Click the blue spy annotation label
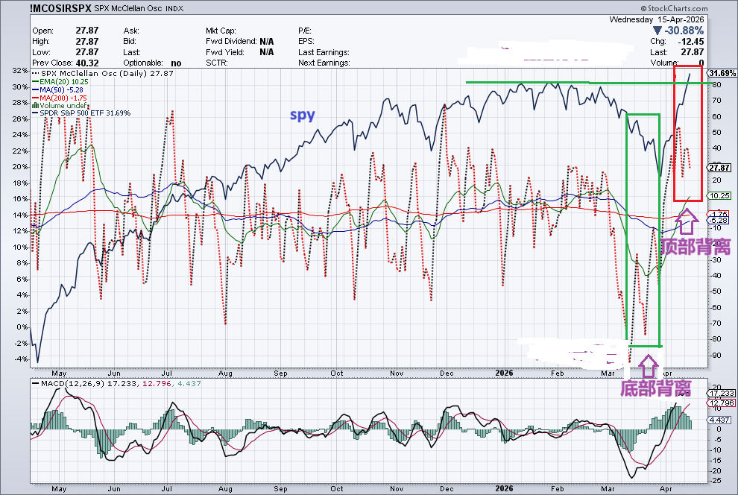This screenshot has height=495, width=738. pos(302,116)
